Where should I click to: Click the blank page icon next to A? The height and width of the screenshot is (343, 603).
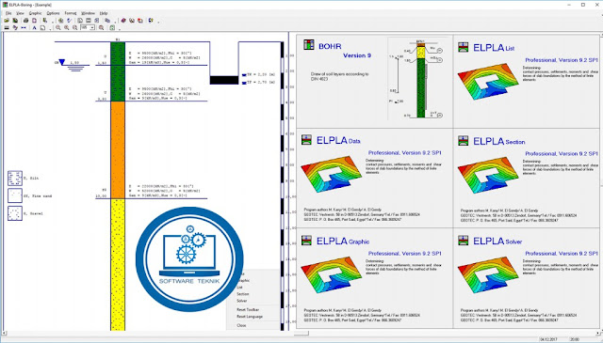click(42, 27)
